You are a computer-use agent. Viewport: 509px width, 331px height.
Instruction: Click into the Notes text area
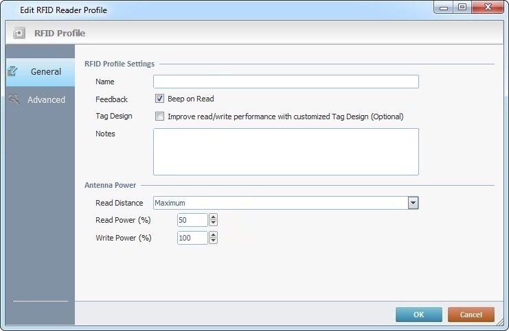click(286, 152)
